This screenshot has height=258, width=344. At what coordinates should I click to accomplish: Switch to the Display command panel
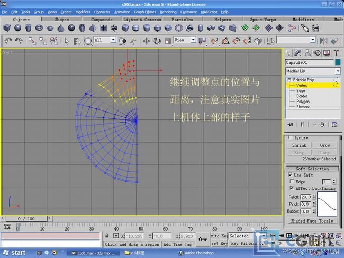(x=327, y=53)
